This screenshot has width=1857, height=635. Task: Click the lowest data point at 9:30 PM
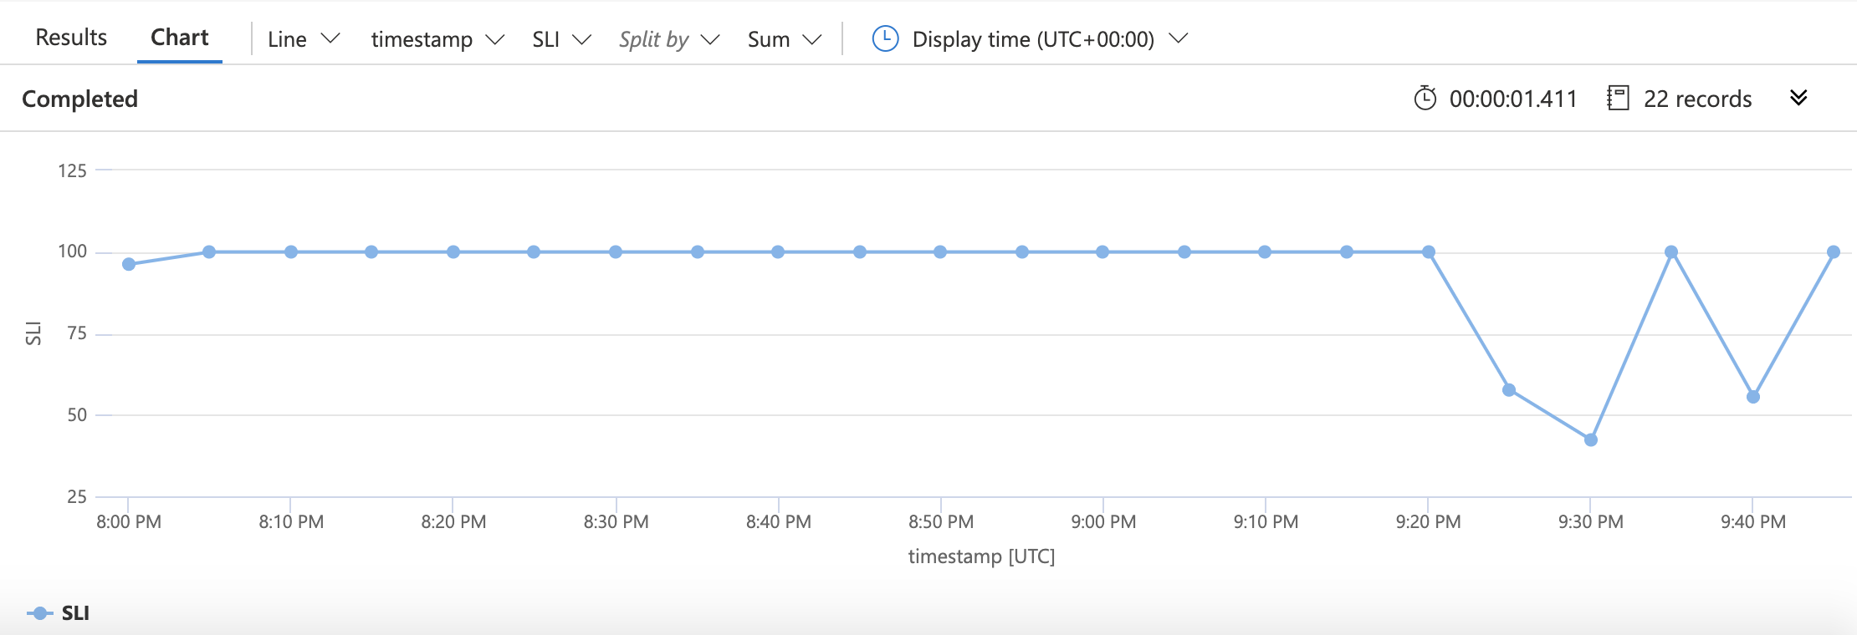point(1591,439)
